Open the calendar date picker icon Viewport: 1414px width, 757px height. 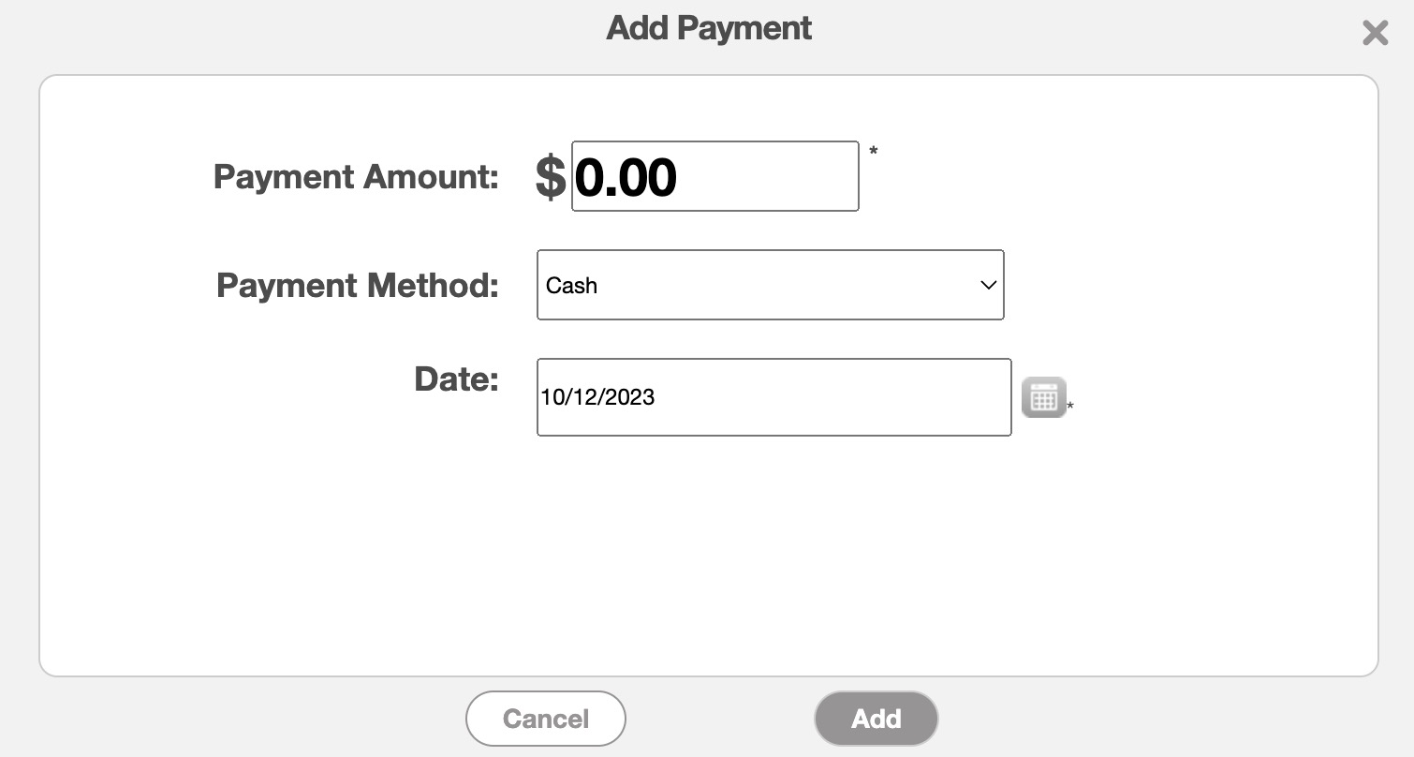1043,397
